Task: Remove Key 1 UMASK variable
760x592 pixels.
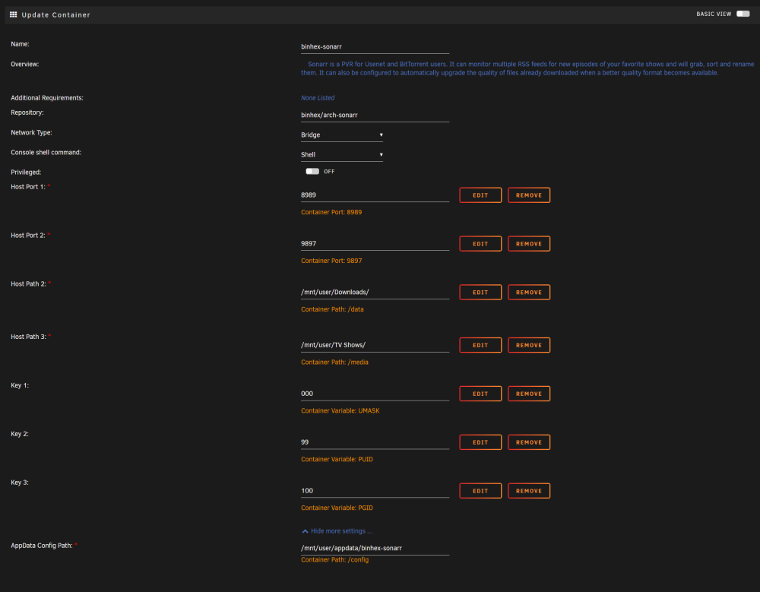Action: click(x=529, y=393)
